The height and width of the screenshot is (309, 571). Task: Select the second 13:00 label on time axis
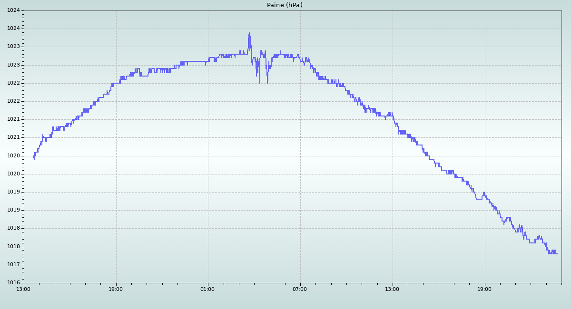click(x=392, y=289)
